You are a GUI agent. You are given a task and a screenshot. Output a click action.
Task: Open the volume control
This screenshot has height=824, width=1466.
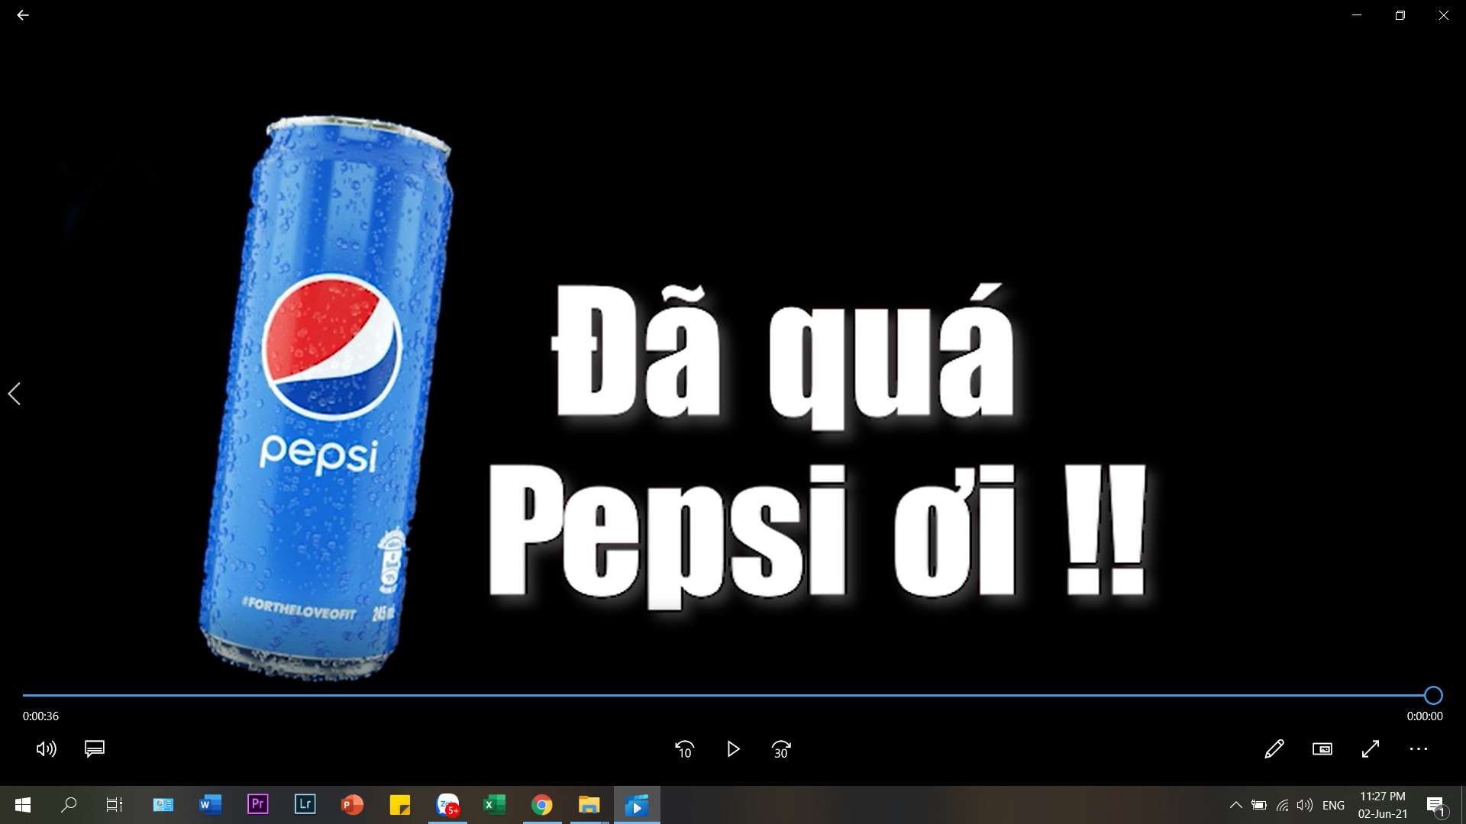tap(47, 749)
